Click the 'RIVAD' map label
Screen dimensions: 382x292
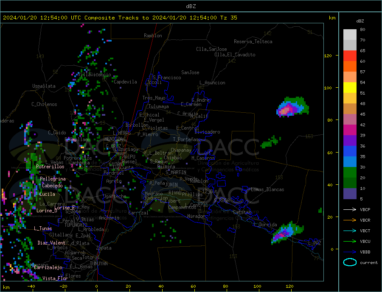pos(175,193)
